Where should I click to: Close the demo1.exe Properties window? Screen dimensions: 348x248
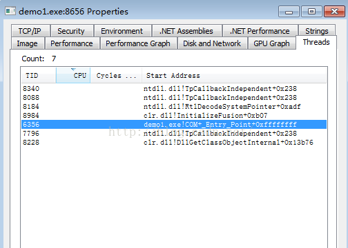334,12
